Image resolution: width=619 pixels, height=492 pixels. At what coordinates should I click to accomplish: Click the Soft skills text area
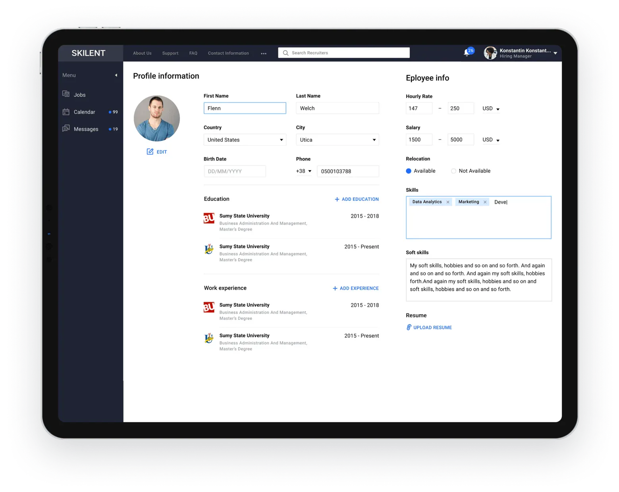pos(479,280)
